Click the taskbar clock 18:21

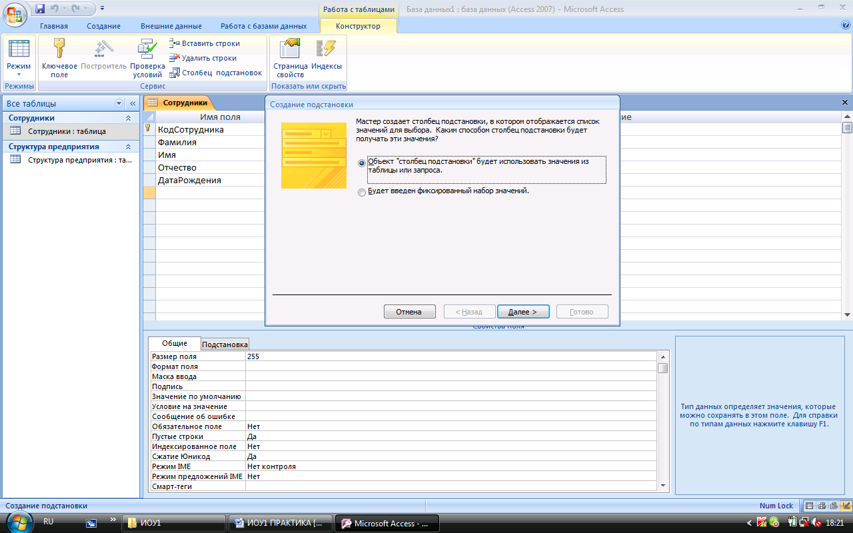(x=835, y=523)
